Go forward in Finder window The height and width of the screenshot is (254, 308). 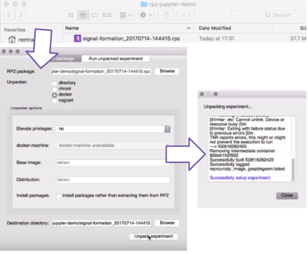pyautogui.click(x=21, y=15)
